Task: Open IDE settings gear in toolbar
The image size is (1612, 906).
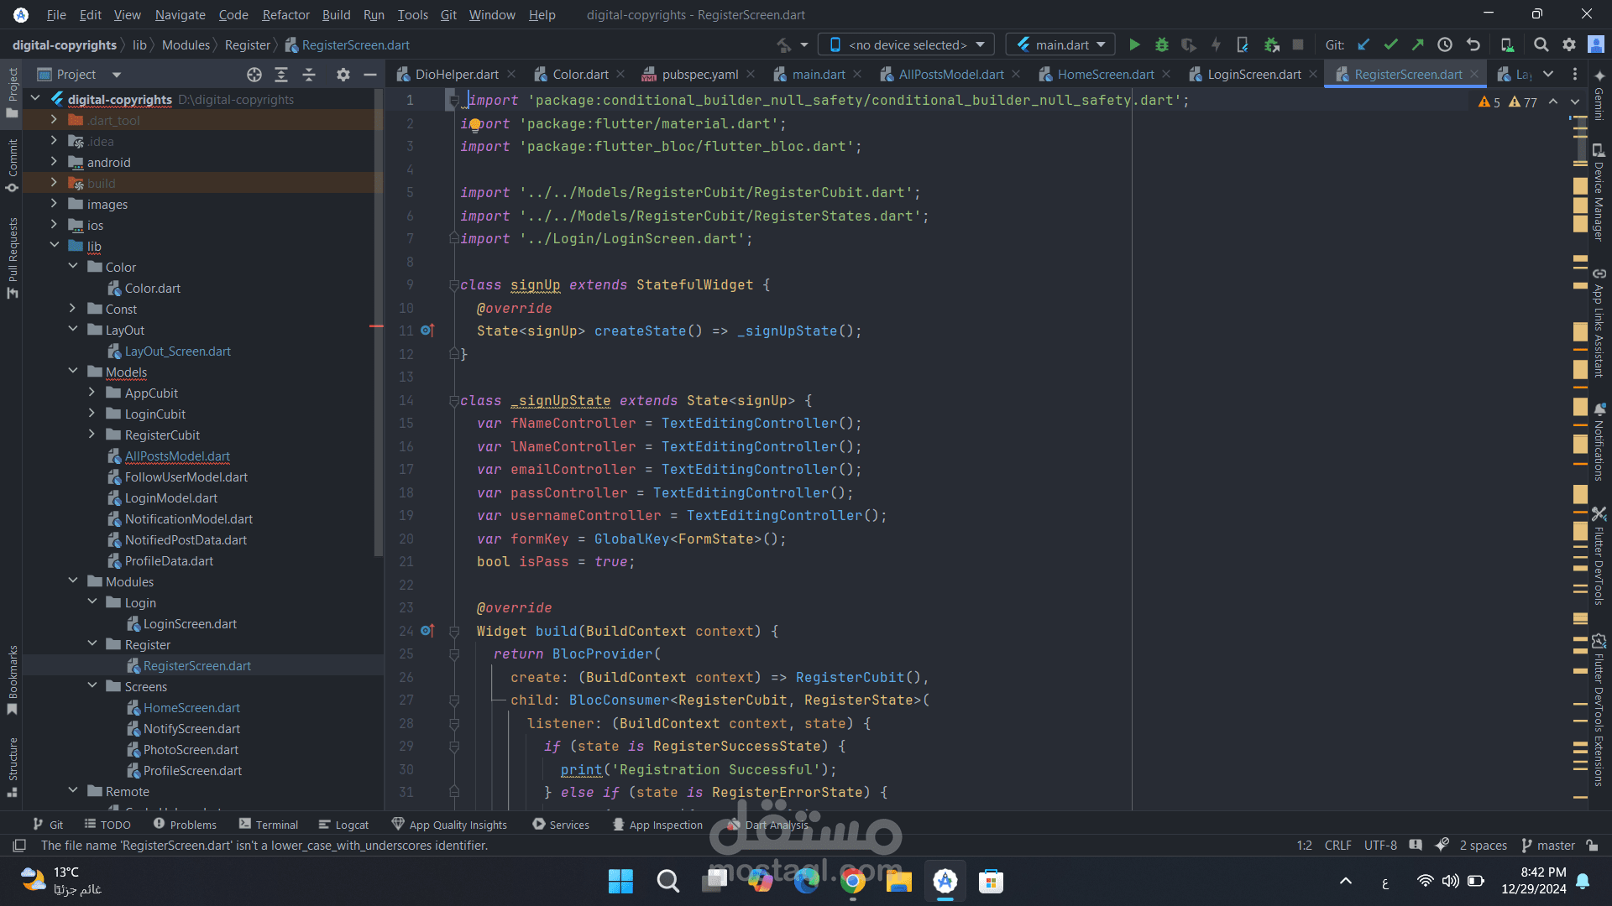Action: click(1569, 45)
